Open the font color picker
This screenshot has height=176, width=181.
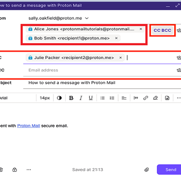pos(59,98)
